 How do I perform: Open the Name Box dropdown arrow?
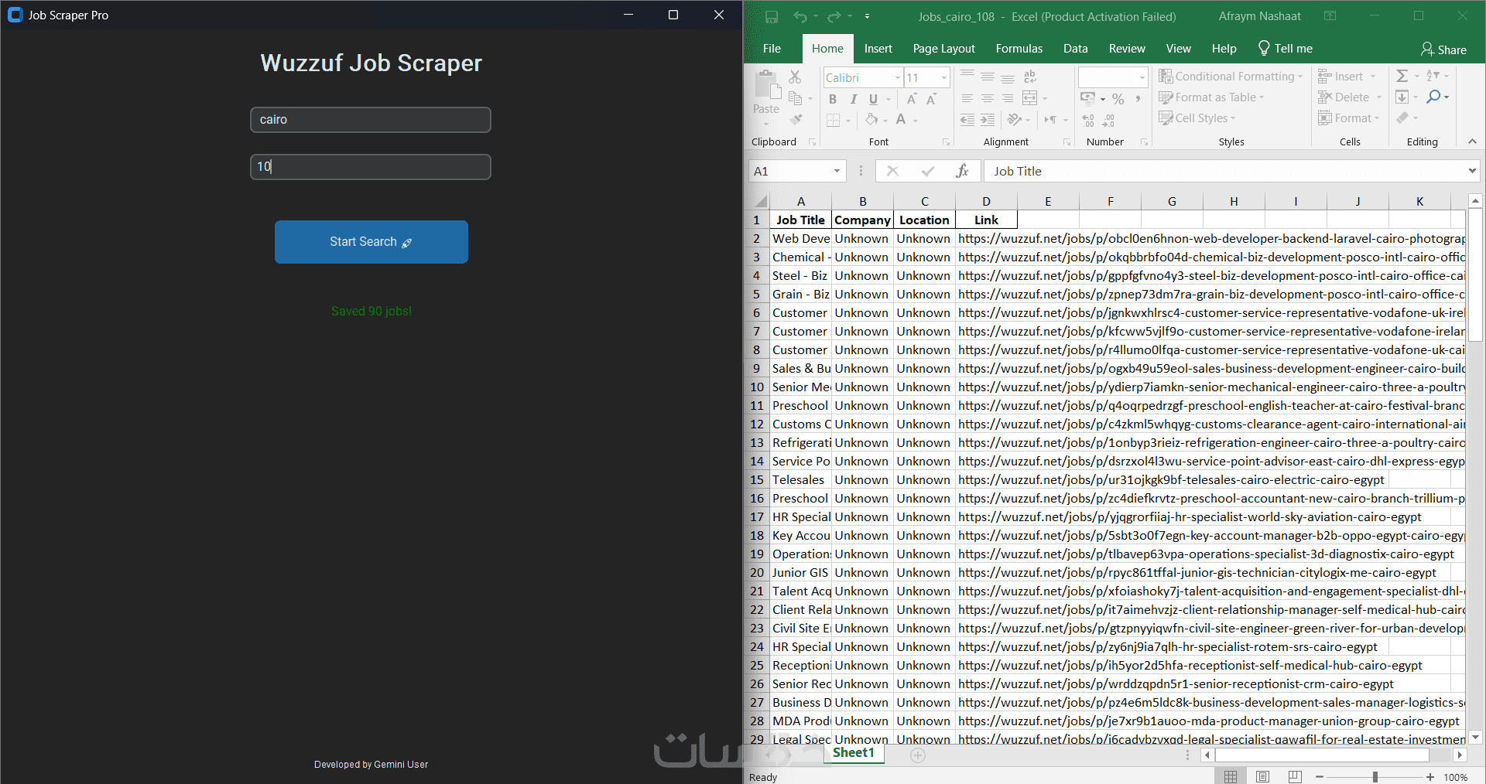837,171
